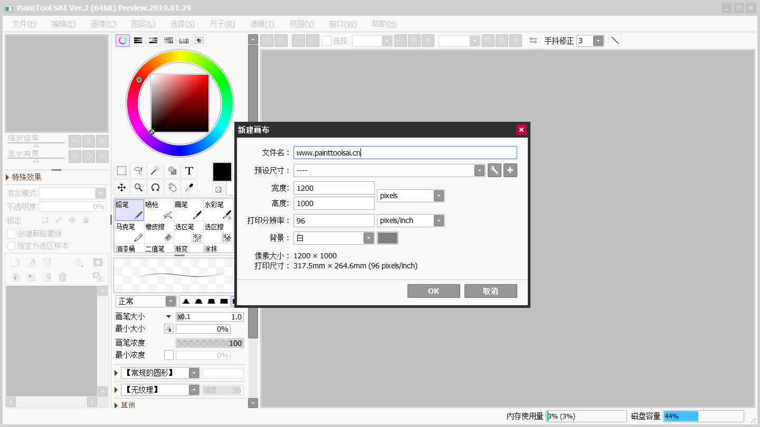The image size is (760, 427).
Task: Click the black foreground color swatch
Action: click(x=222, y=171)
